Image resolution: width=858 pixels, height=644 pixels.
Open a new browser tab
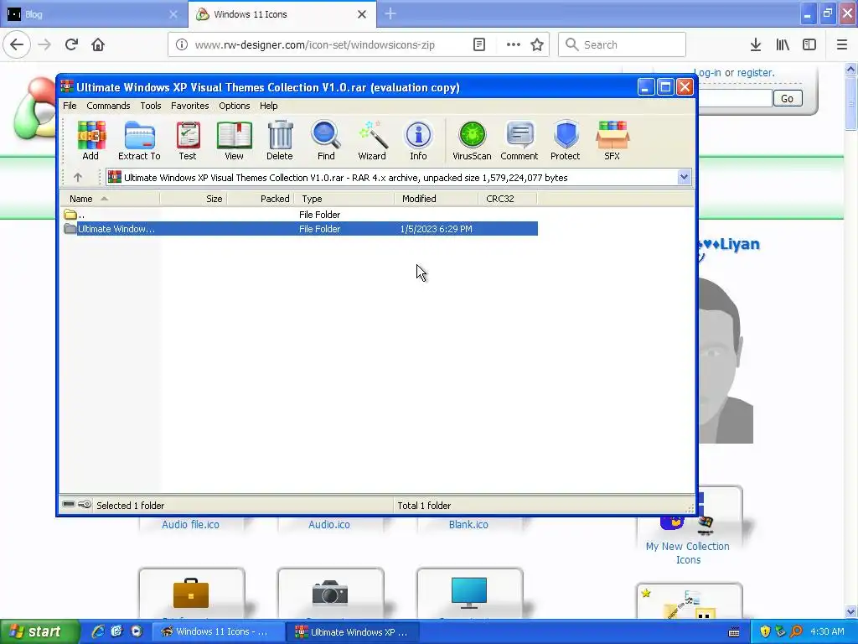tap(390, 13)
